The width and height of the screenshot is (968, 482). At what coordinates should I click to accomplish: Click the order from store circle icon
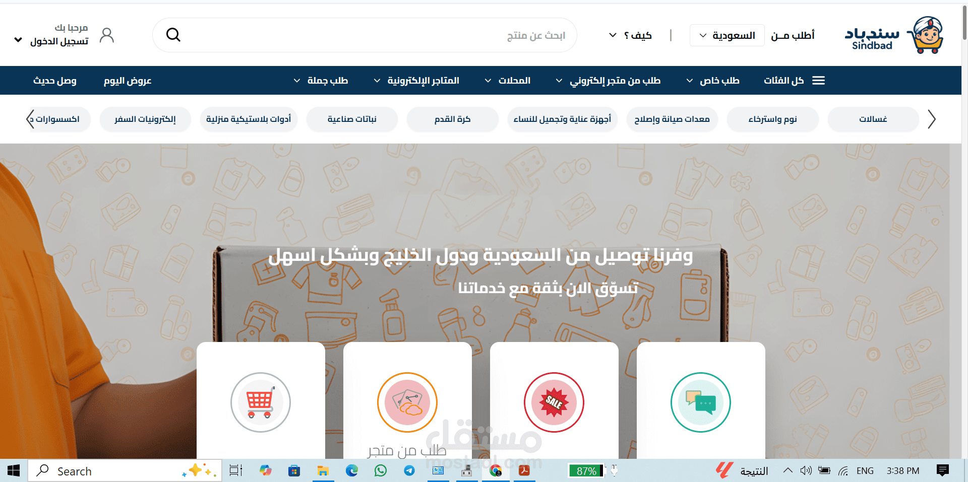coord(407,402)
